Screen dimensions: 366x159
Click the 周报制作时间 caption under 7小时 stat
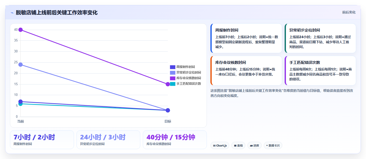click(23, 144)
